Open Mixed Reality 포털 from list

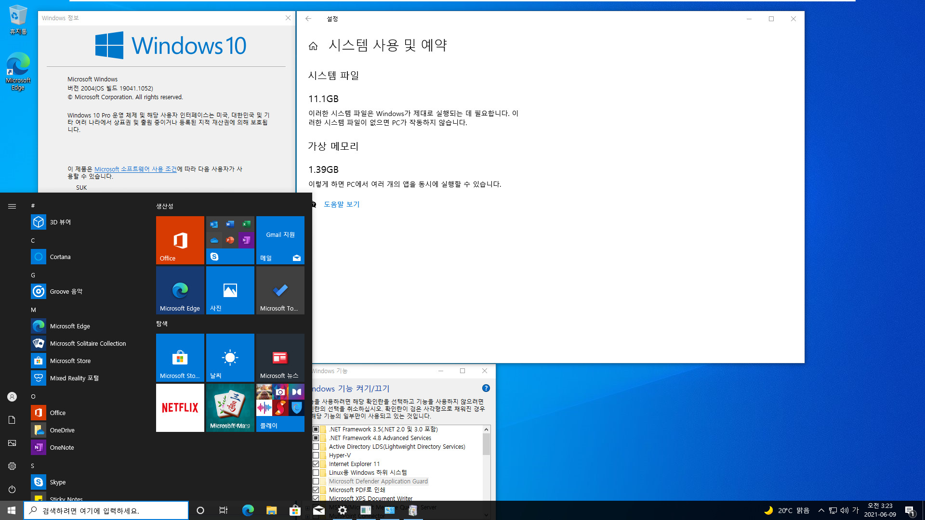click(87, 378)
